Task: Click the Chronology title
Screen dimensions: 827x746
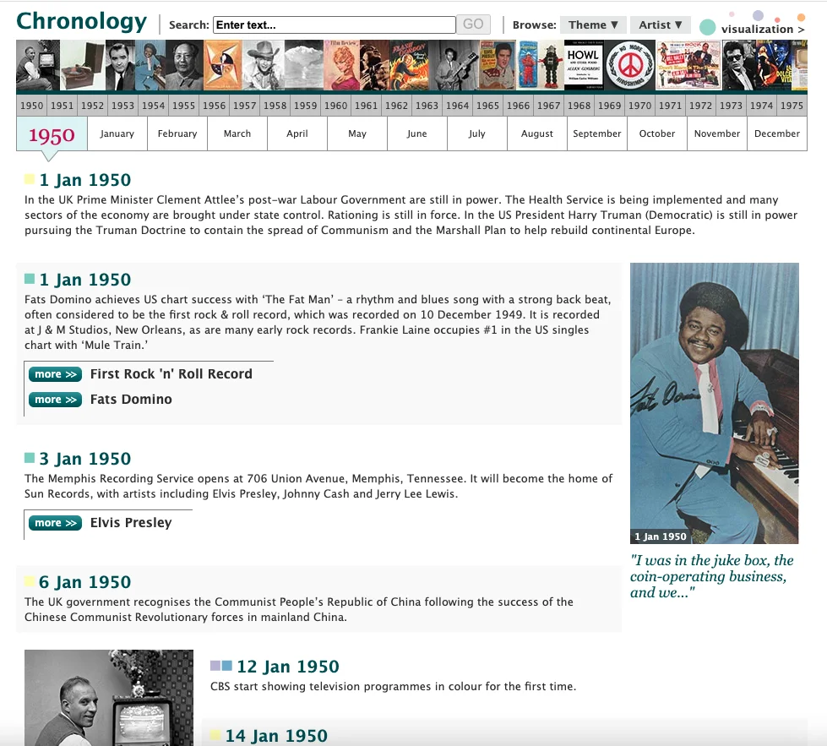Action: click(x=82, y=22)
